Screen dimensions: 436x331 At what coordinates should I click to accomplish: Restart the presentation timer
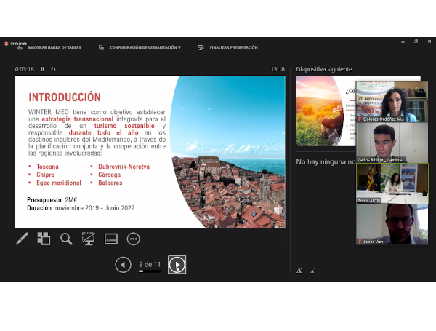point(53,69)
